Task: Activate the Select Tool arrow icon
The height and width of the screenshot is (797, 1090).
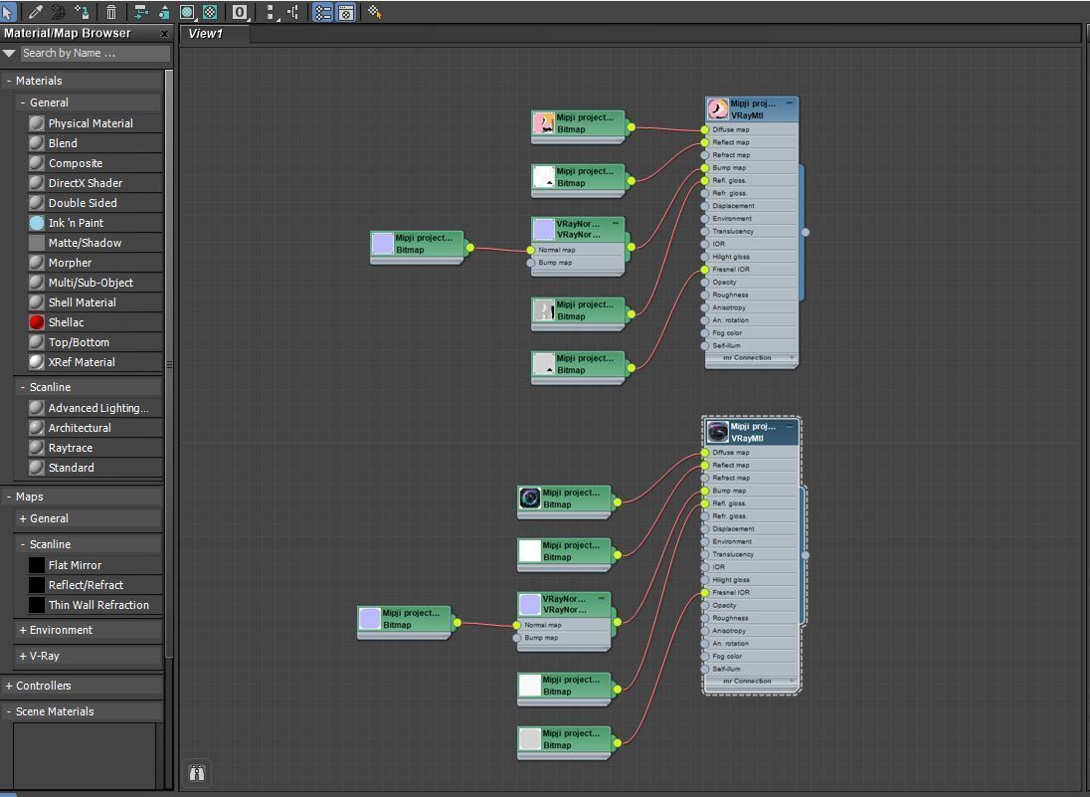Action: 8,11
